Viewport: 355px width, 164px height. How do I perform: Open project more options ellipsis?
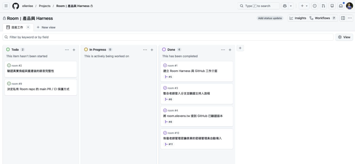coord(350,18)
